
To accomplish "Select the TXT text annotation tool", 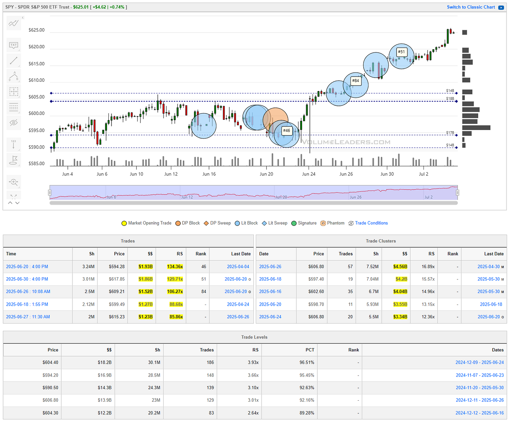I will pyautogui.click(x=14, y=45).
